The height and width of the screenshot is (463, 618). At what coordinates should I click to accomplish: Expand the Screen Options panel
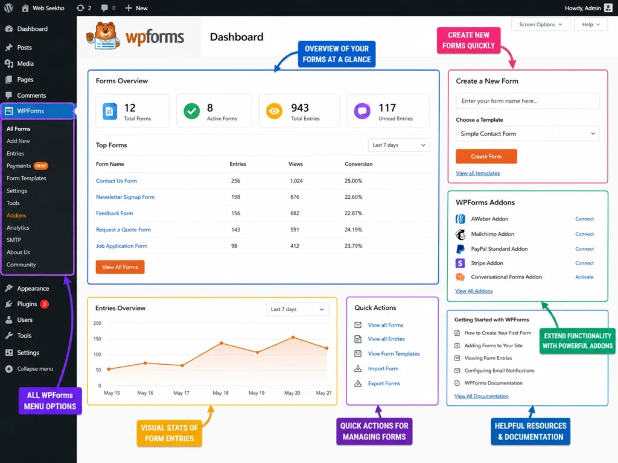click(540, 24)
